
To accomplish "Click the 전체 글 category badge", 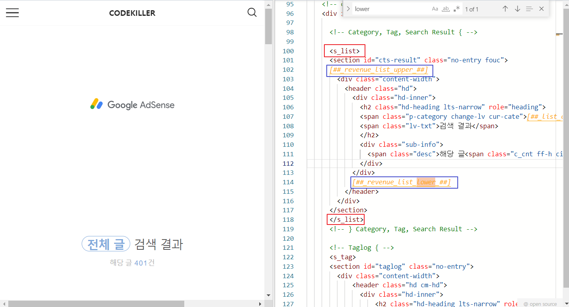I will click(x=106, y=244).
